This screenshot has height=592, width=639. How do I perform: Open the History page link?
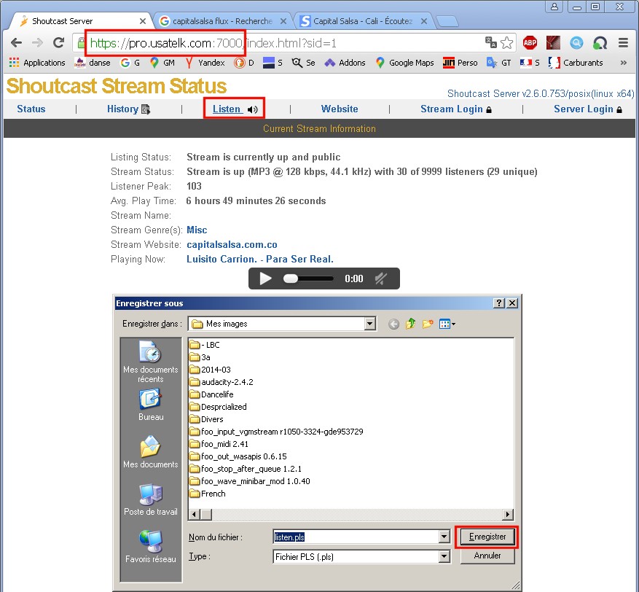point(128,109)
